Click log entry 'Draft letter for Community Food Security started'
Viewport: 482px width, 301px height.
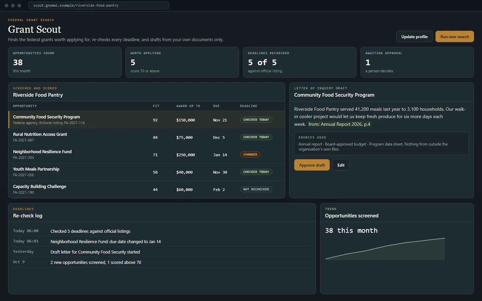pos(95,252)
